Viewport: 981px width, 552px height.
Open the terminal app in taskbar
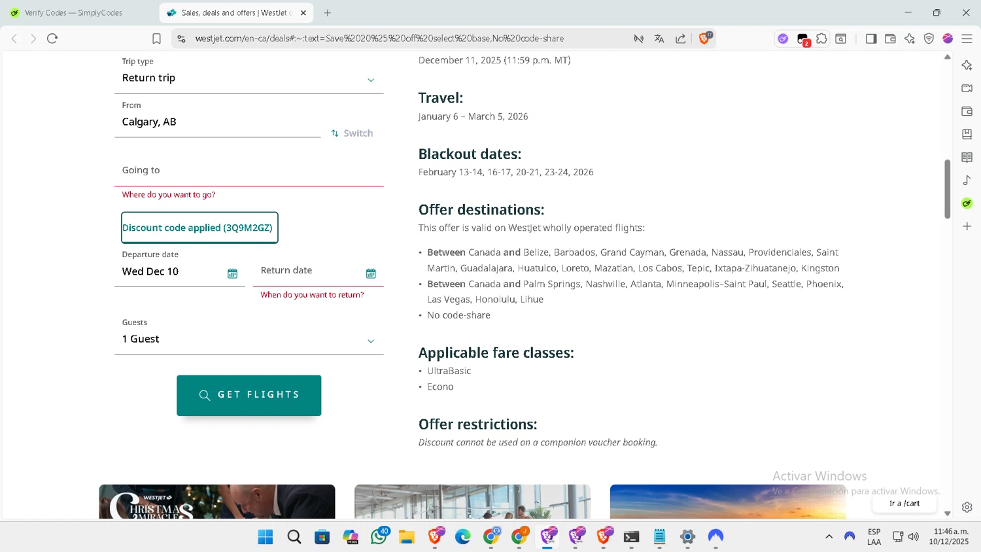[x=631, y=537]
